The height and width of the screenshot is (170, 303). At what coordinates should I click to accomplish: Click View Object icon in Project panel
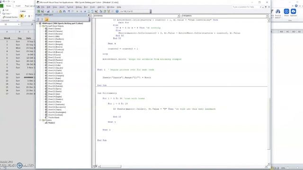click(x=42, y=19)
